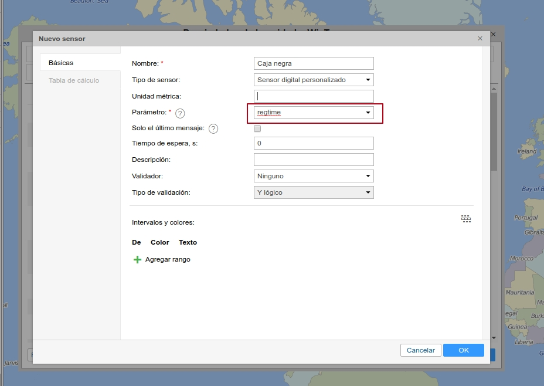The width and height of the screenshot is (544, 386).
Task: Enable the Solo el último mensaje checkbox
Action: 257,127
